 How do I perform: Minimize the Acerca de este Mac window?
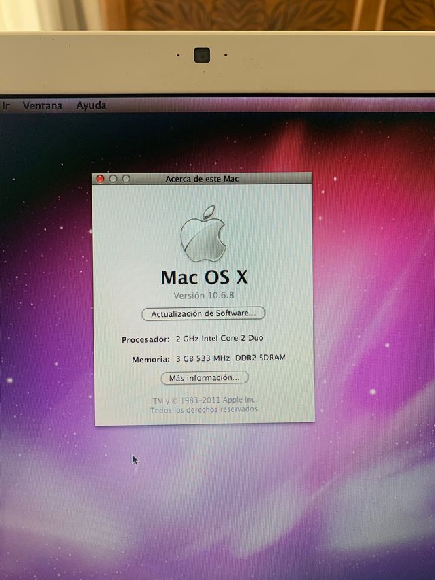tap(114, 179)
